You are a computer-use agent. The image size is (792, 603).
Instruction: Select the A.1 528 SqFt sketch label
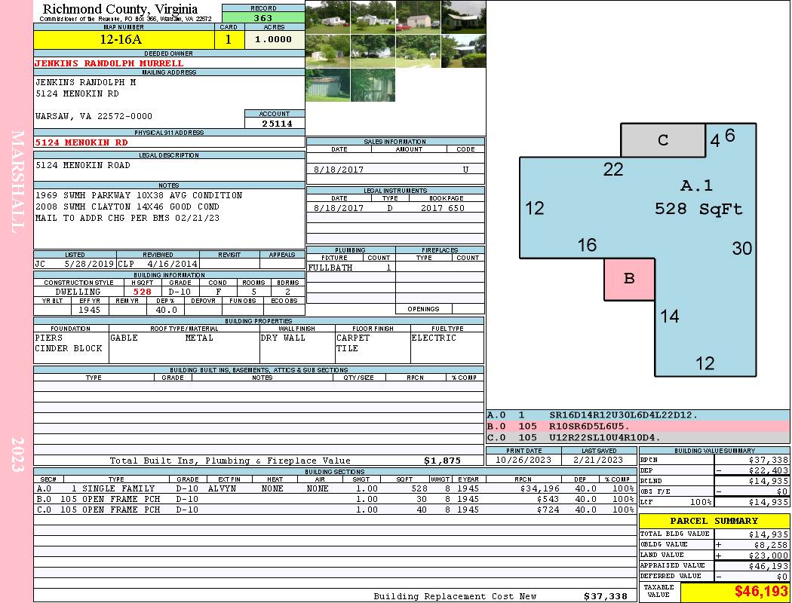point(698,197)
